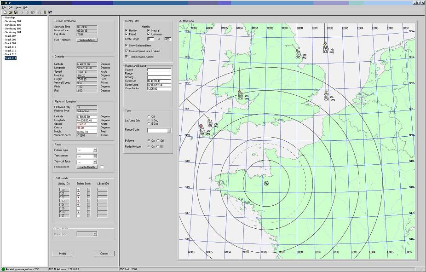Image resolution: width=426 pixels, height=272 pixels.
Task: Click the green status indicator in status bar
Action: 3,269
